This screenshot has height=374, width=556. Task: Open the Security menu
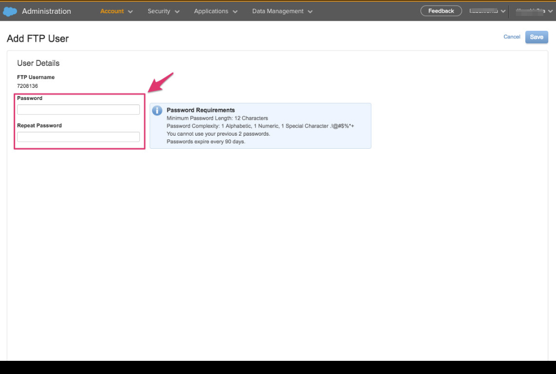[159, 11]
